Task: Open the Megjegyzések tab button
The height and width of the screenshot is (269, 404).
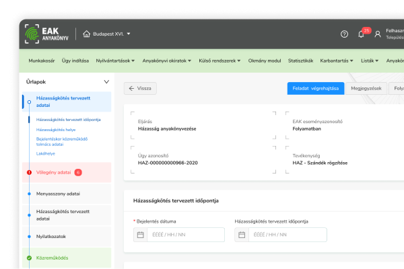Action: click(x=366, y=88)
